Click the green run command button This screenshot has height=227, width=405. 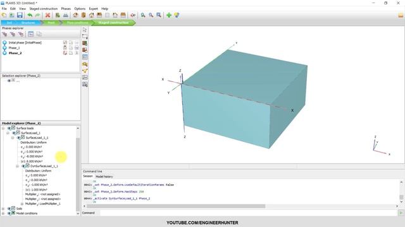[401, 213]
